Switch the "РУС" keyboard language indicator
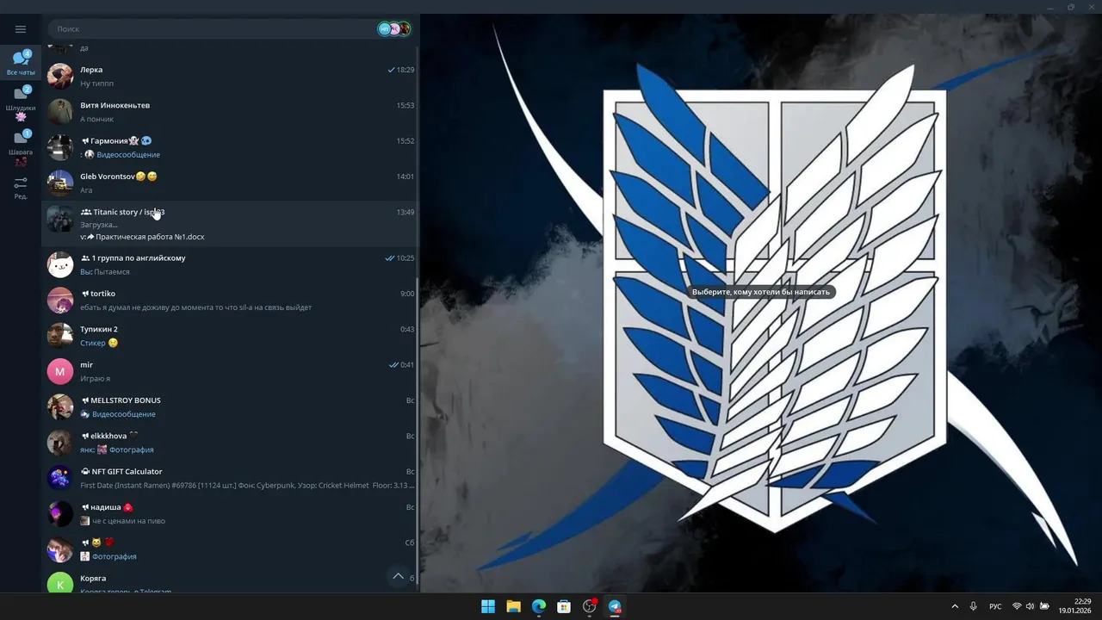This screenshot has height=620, width=1102. (x=995, y=606)
